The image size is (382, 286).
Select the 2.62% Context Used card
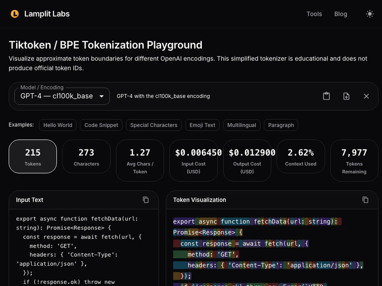301,157
